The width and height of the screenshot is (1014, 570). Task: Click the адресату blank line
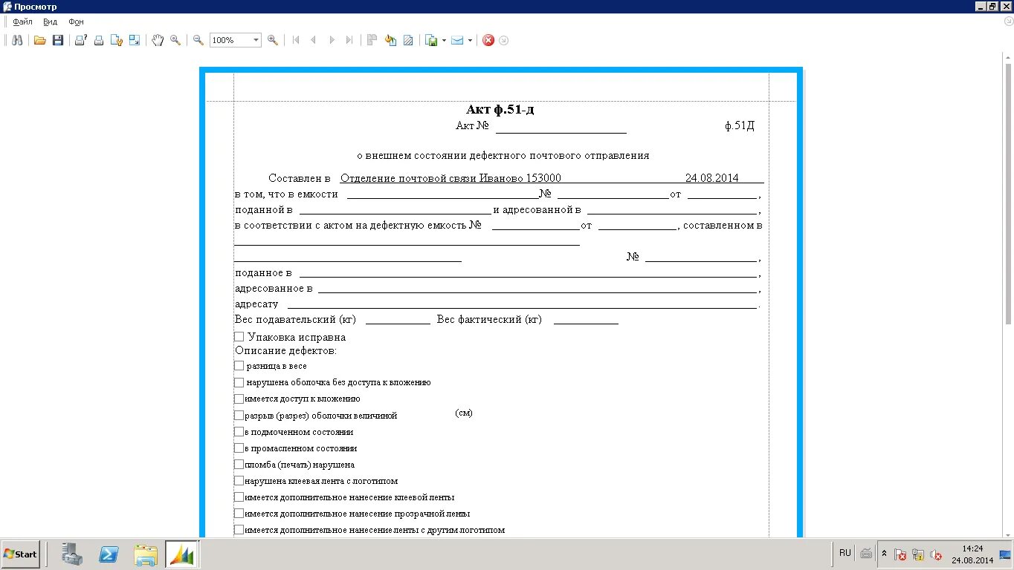click(522, 304)
